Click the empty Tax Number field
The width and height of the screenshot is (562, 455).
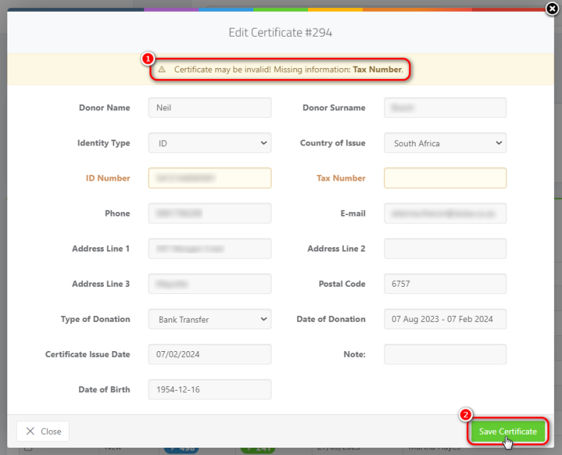pos(445,178)
